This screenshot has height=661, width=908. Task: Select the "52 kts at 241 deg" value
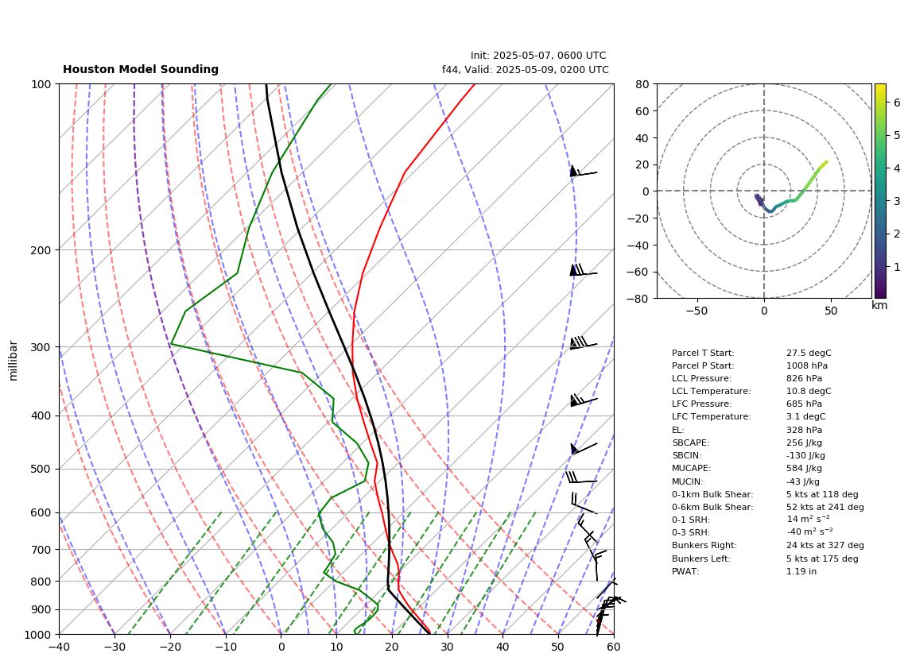click(825, 507)
